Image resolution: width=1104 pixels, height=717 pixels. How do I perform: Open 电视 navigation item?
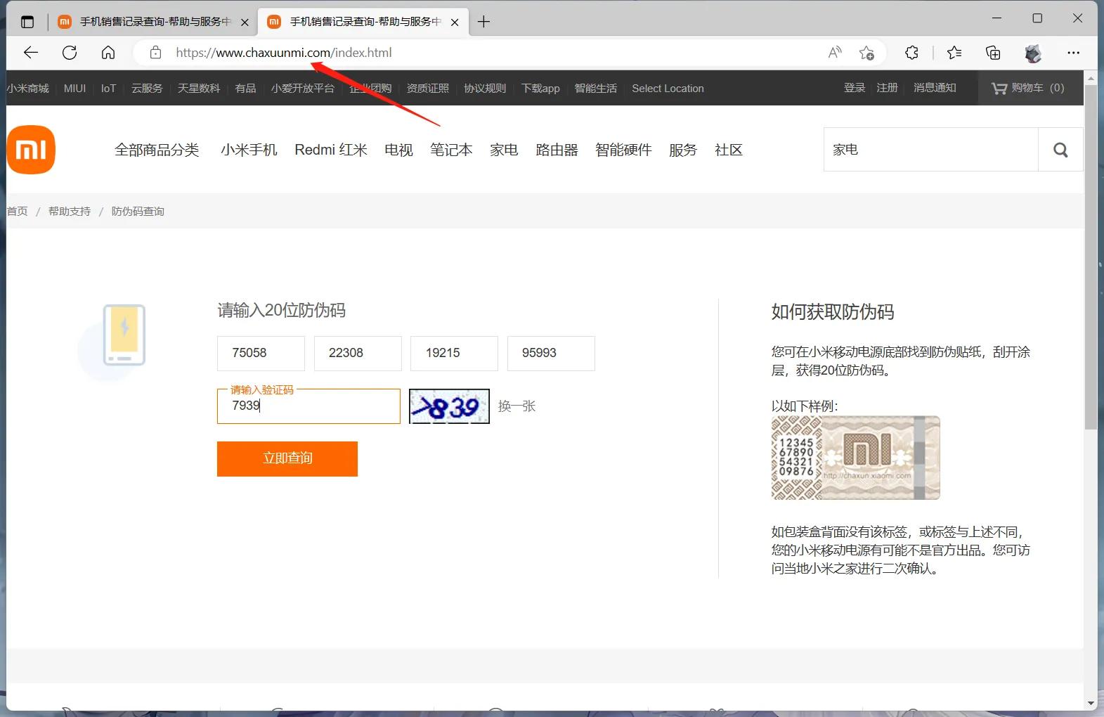coord(398,150)
